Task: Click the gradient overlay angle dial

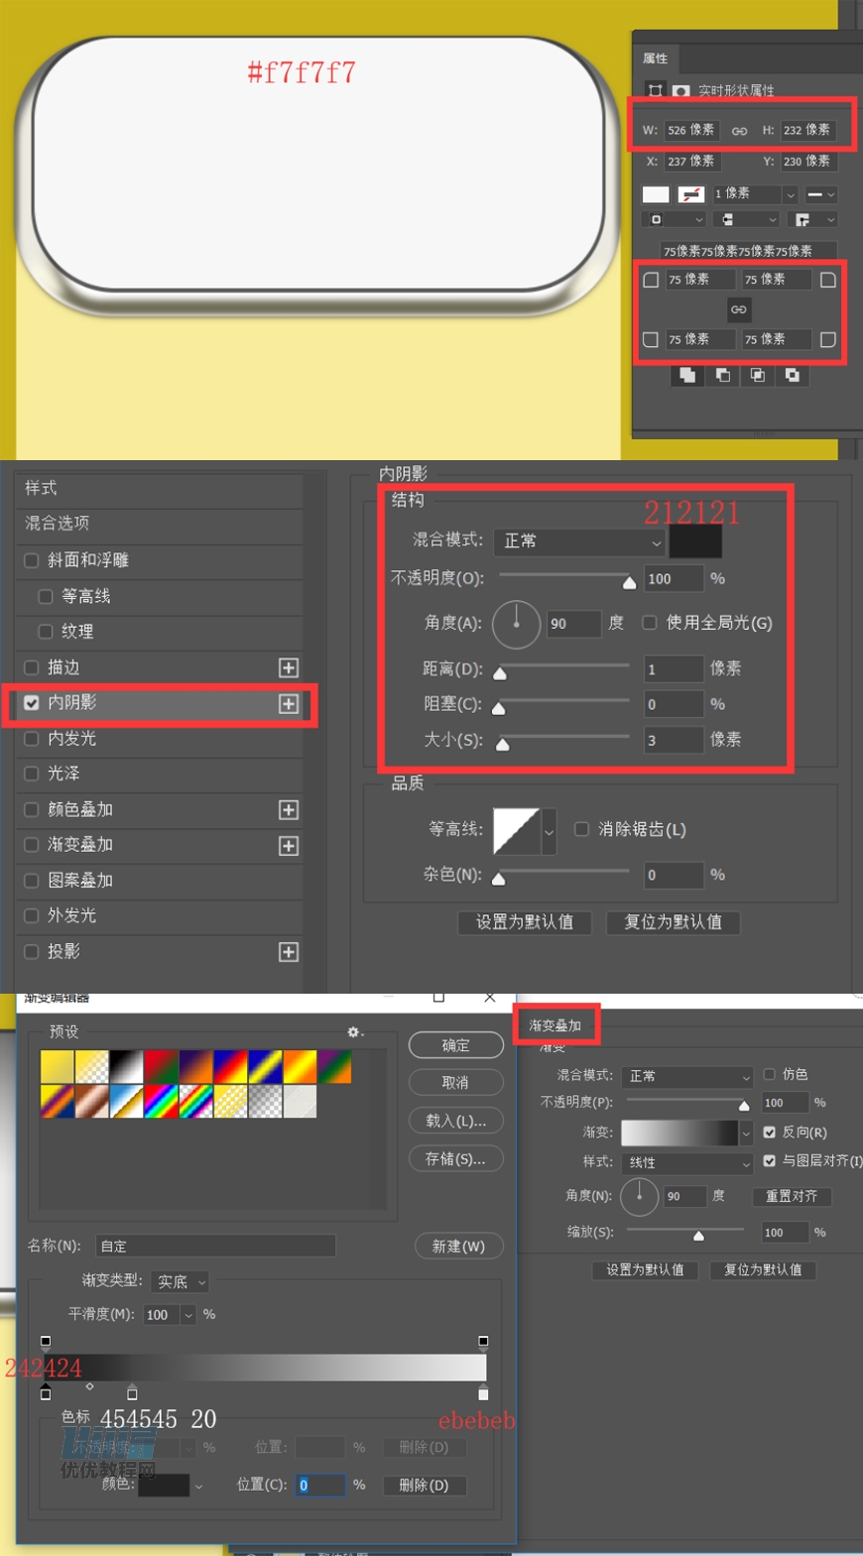Action: 640,1196
